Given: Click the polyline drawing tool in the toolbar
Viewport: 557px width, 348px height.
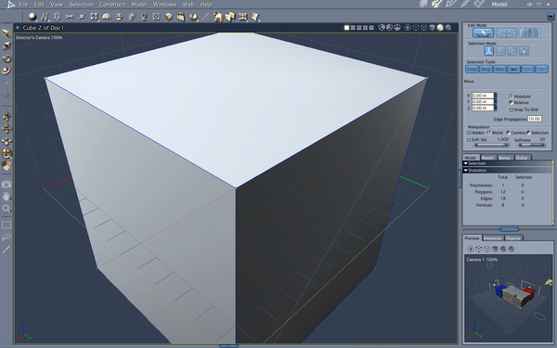Looking at the screenshot, I should [45, 17].
